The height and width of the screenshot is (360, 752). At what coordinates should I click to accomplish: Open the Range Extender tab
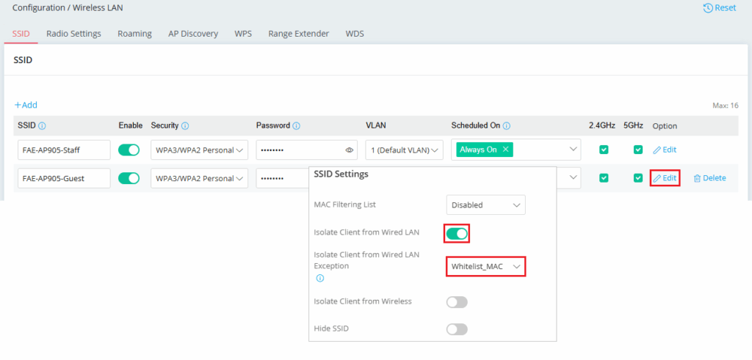click(x=298, y=34)
